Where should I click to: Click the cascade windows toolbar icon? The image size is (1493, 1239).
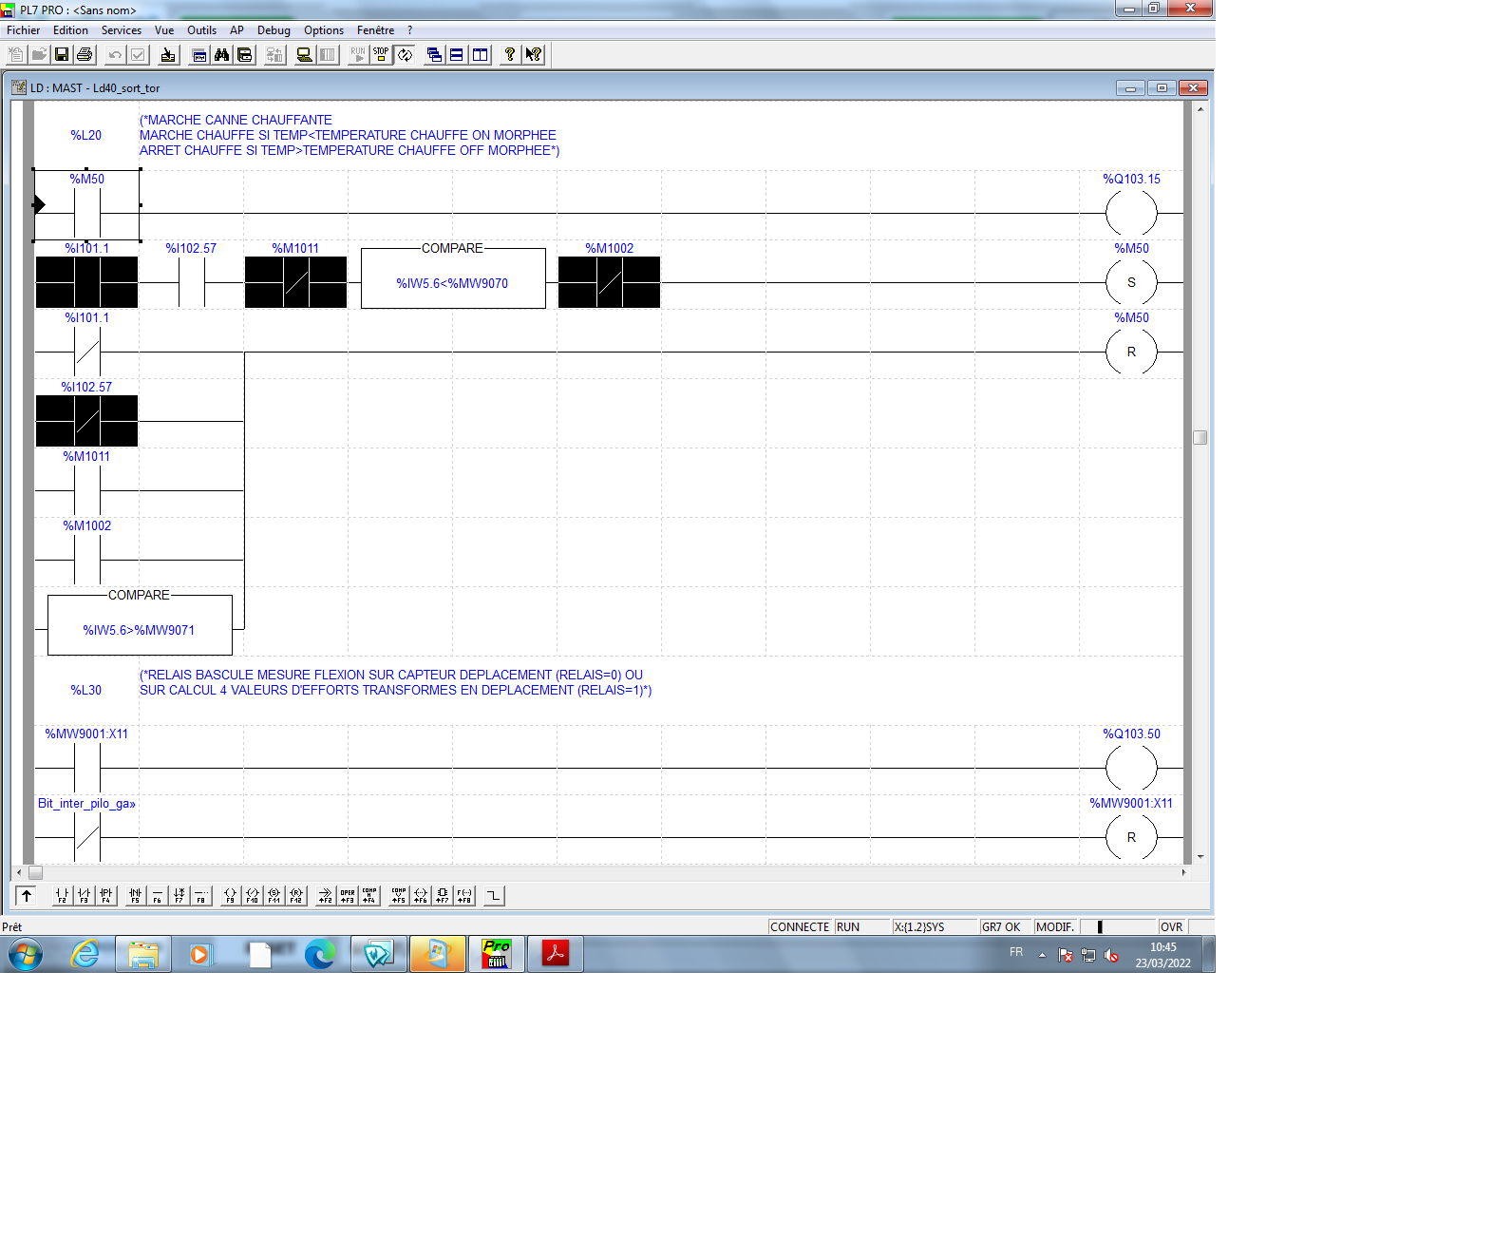click(x=434, y=55)
